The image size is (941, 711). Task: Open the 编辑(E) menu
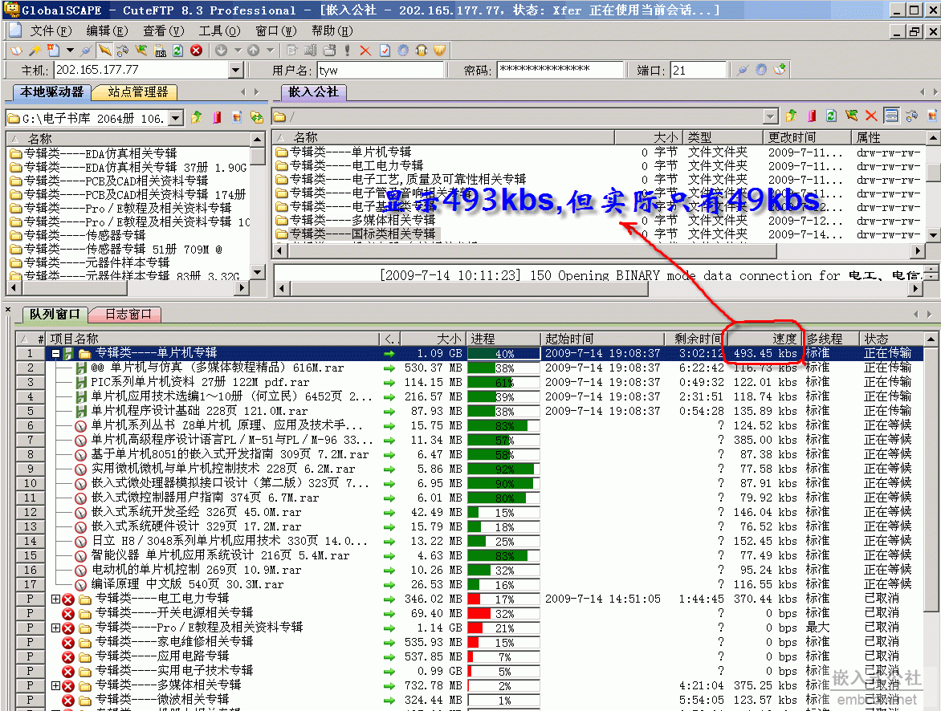click(107, 30)
